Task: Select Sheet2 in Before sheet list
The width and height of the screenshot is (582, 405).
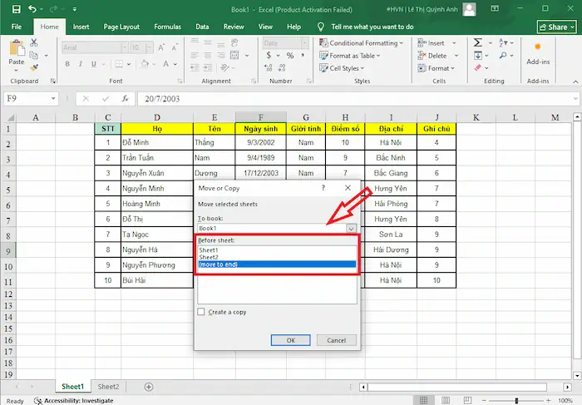Action: pyautogui.click(x=210, y=257)
